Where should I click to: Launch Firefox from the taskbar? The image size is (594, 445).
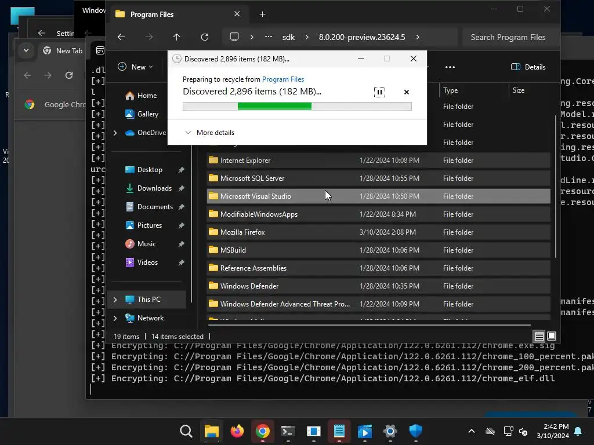point(237,431)
